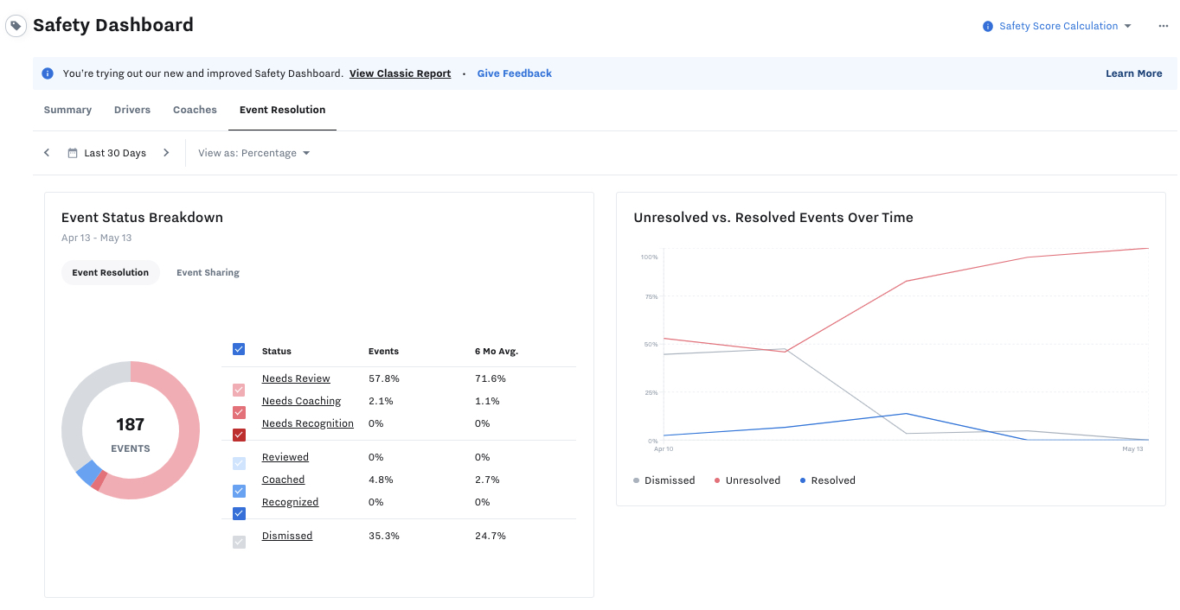
Task: Enable the Dismissed status checkbox
Action: coord(239,542)
